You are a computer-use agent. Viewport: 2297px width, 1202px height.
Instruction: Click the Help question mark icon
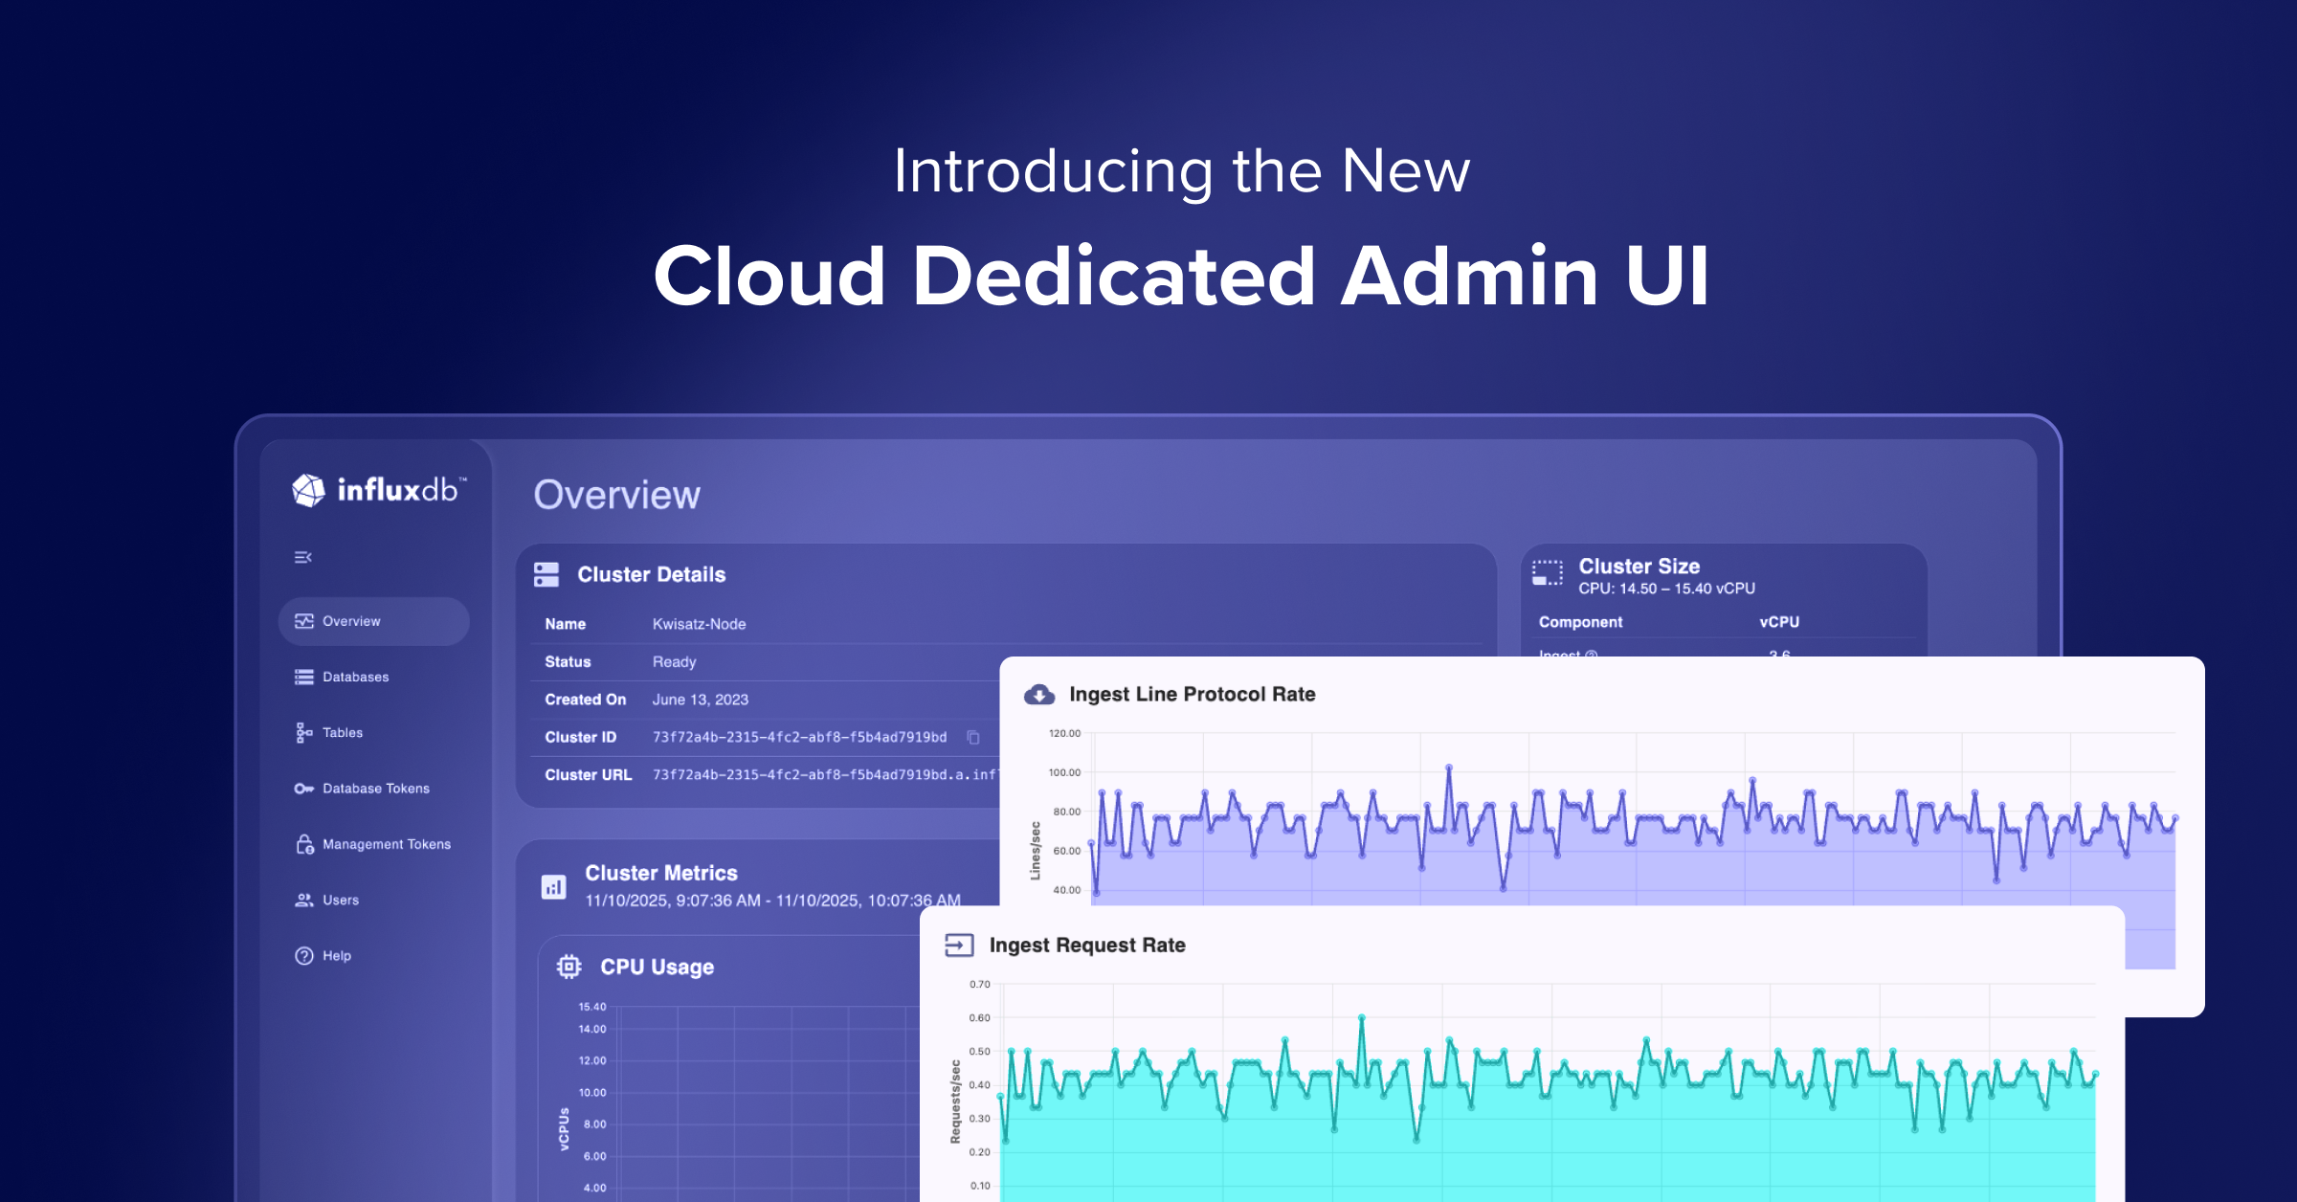point(303,956)
